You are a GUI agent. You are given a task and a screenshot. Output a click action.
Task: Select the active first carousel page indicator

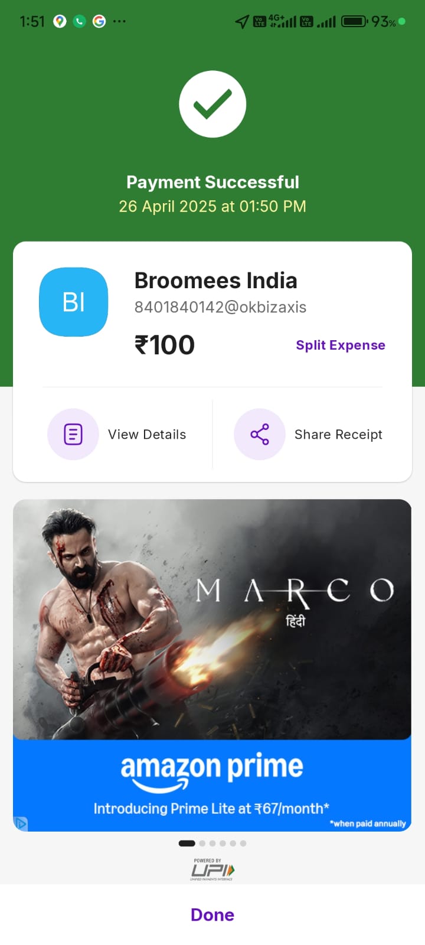coord(187,843)
